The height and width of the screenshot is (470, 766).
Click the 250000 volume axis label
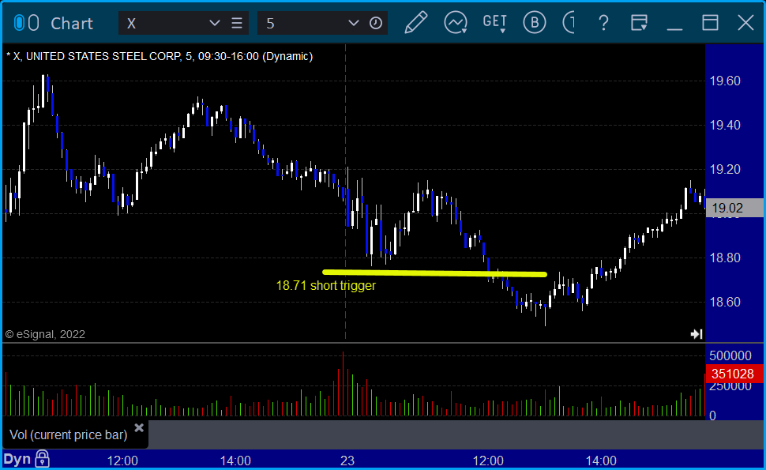coord(730,386)
